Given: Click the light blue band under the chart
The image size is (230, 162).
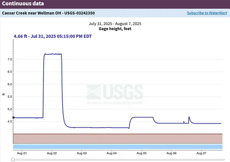Looking at the screenshot, I should click(118, 147).
